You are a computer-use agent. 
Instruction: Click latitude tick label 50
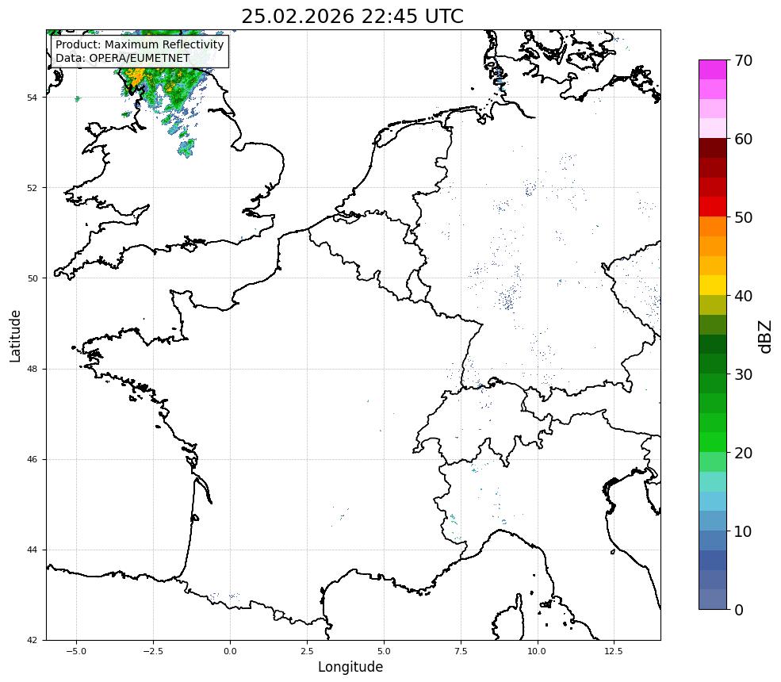click(x=32, y=278)
